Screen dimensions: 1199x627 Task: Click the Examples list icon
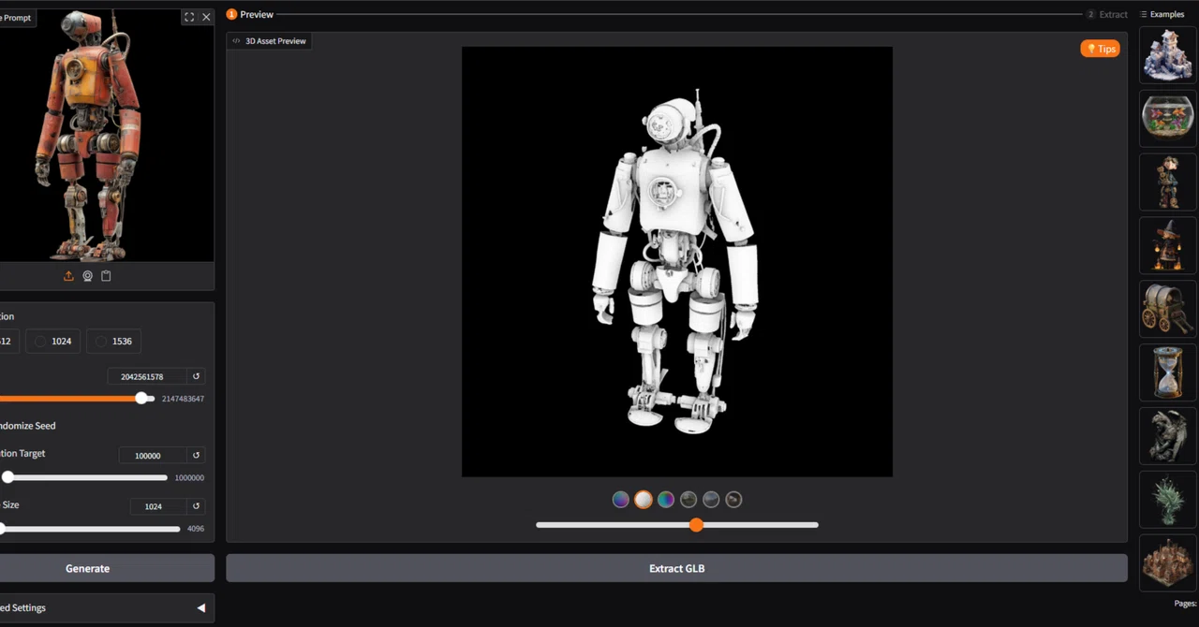(1144, 14)
